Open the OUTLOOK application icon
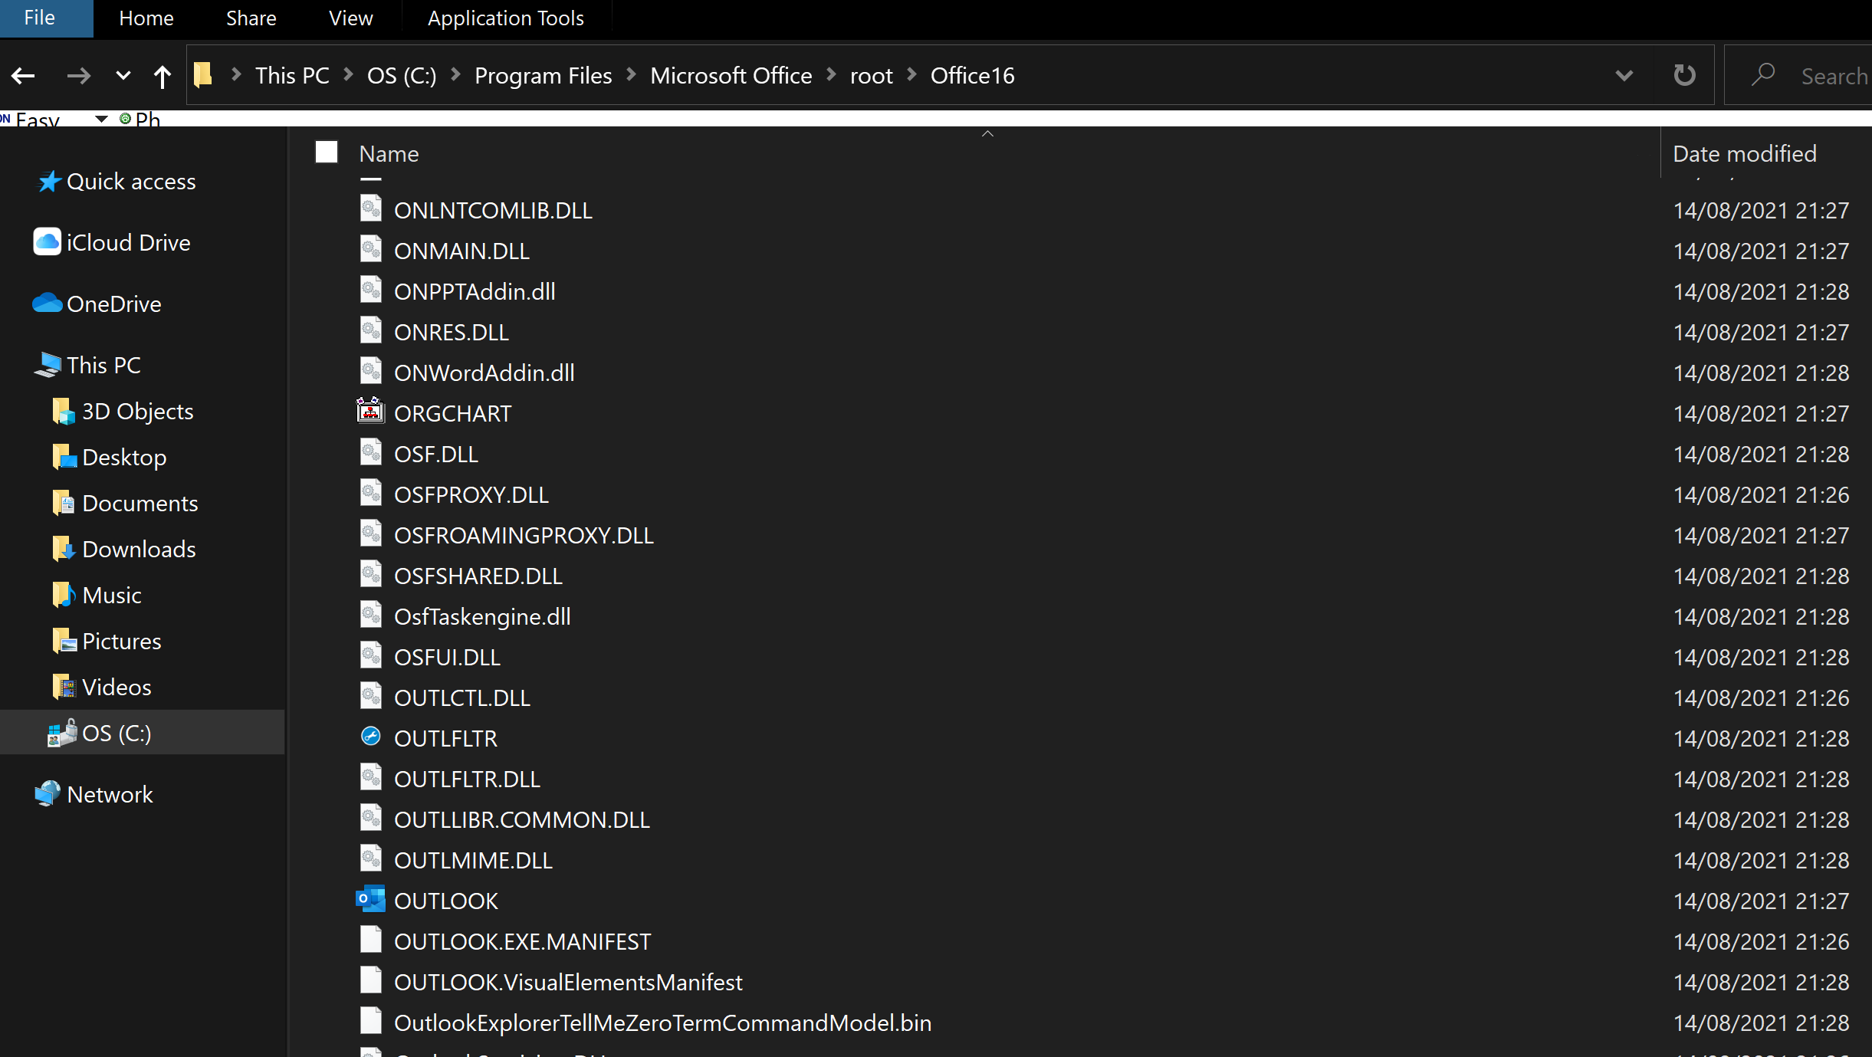Screen dimensions: 1872x1057 pyautogui.click(x=371, y=900)
